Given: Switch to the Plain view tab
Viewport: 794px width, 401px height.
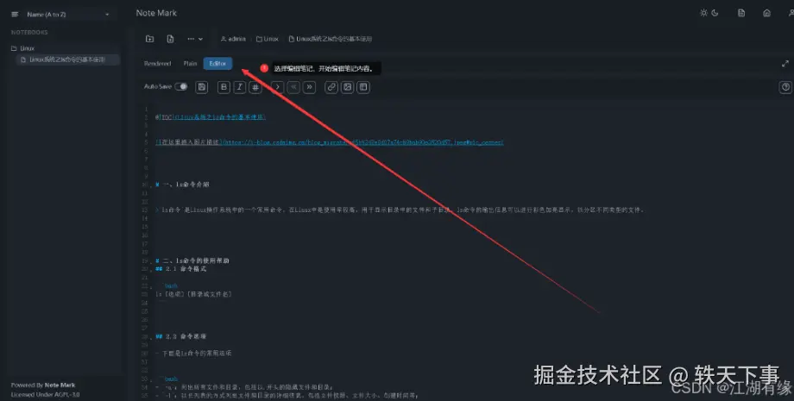Looking at the screenshot, I should point(190,64).
